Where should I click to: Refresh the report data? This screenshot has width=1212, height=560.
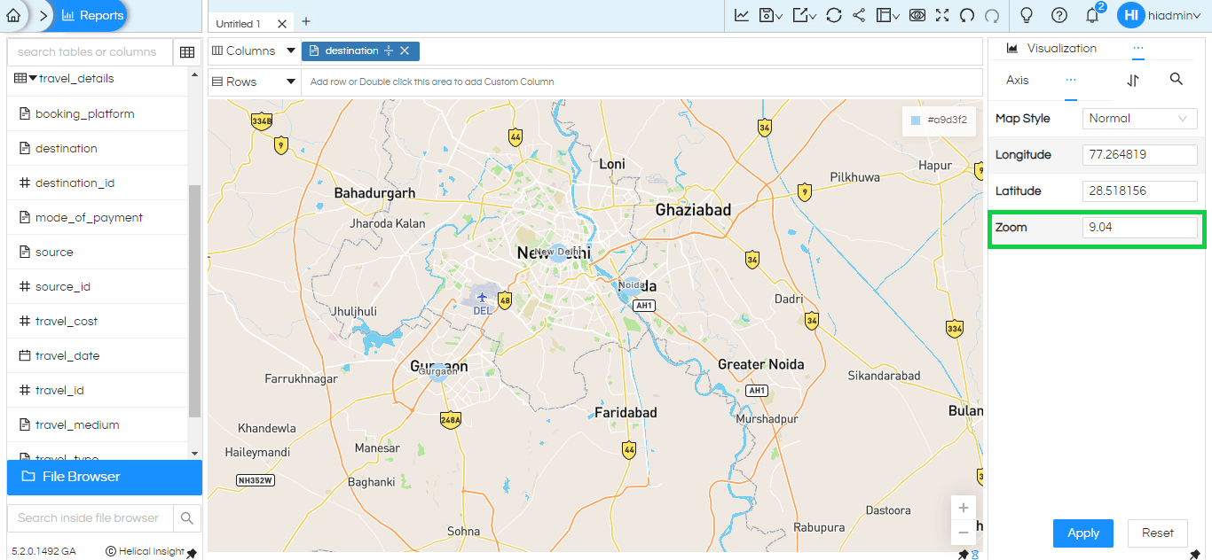coord(833,15)
